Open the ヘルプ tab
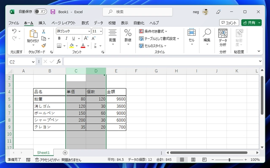Viewport: 270px width, 168px height. click(154, 23)
